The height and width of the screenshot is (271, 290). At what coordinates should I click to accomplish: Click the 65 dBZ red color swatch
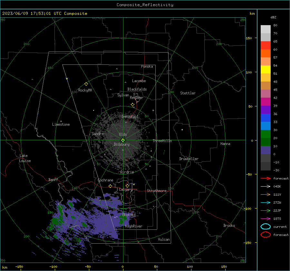pyautogui.click(x=266, y=45)
